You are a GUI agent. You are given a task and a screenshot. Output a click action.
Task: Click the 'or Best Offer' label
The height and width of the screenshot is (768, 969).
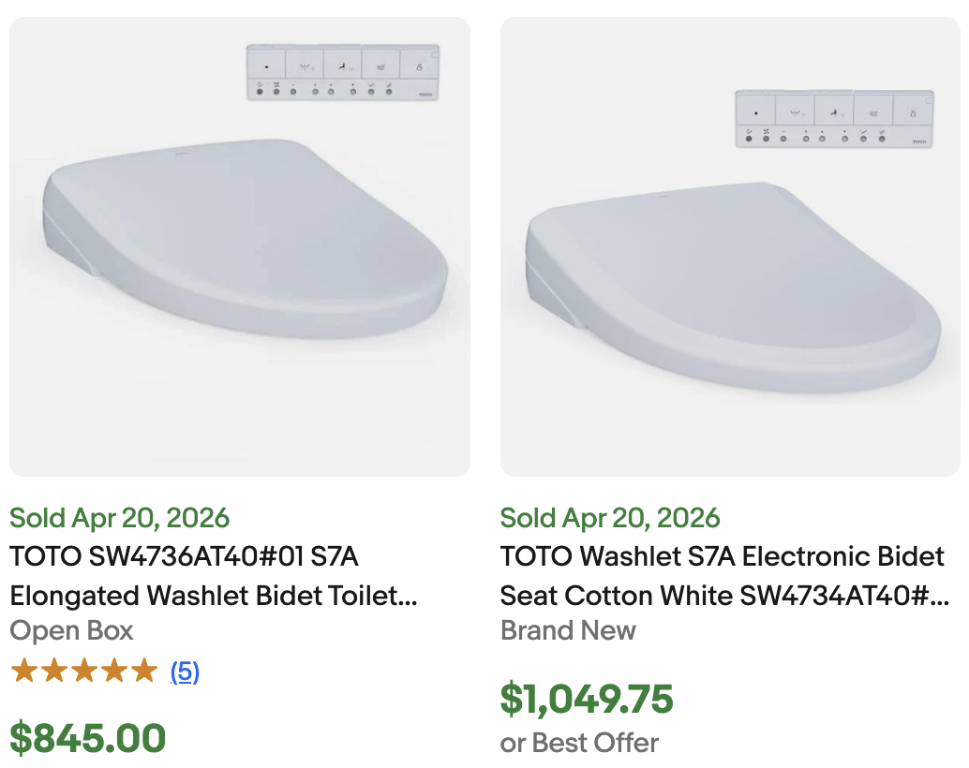pyautogui.click(x=578, y=743)
